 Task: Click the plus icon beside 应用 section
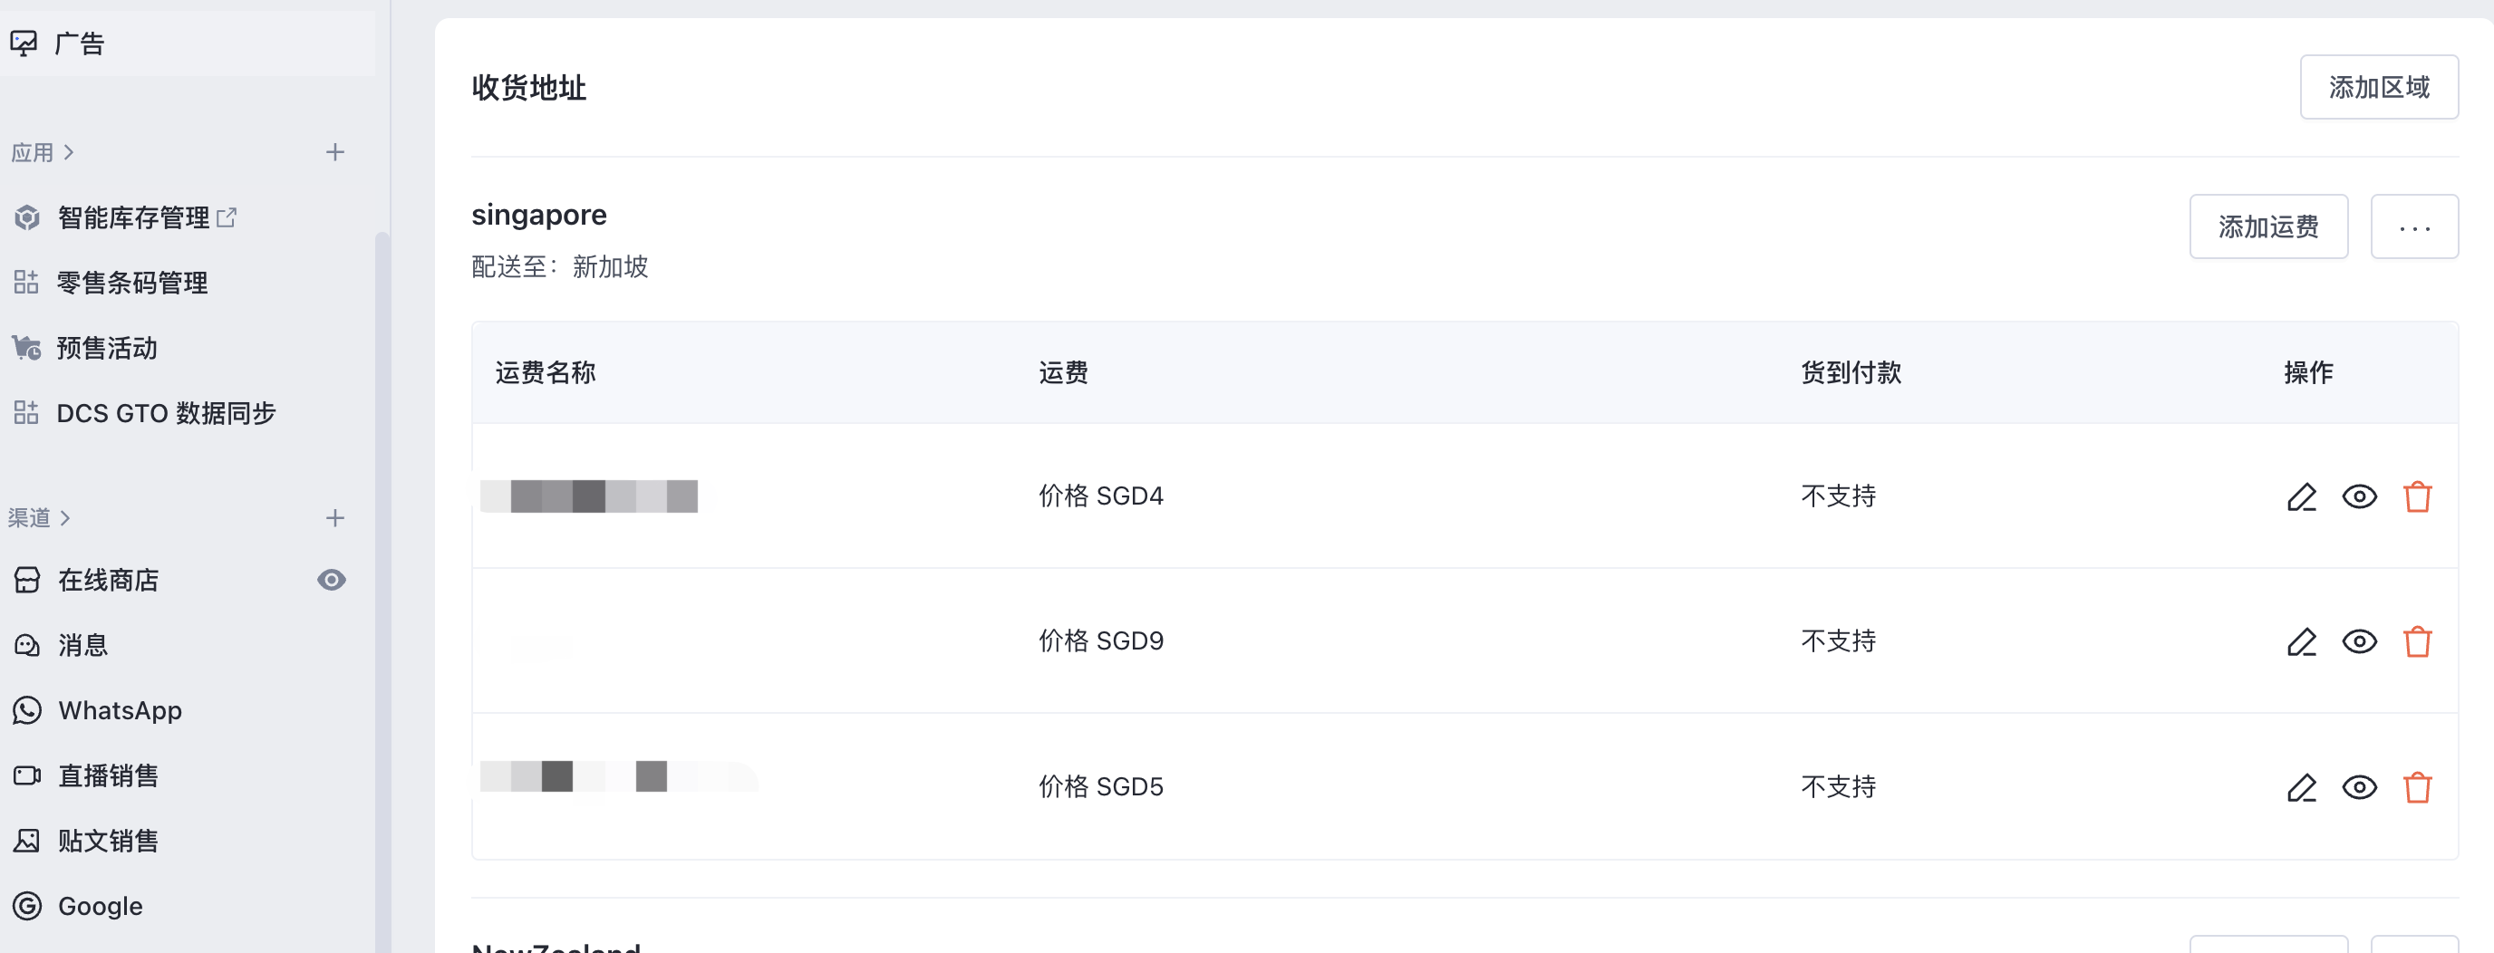click(x=335, y=153)
